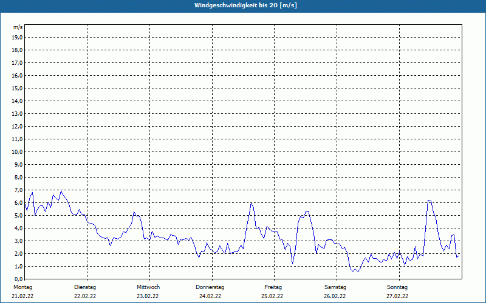Click the date 24.02.22
Screen dimensions: 486x303
pyautogui.click(x=210, y=296)
